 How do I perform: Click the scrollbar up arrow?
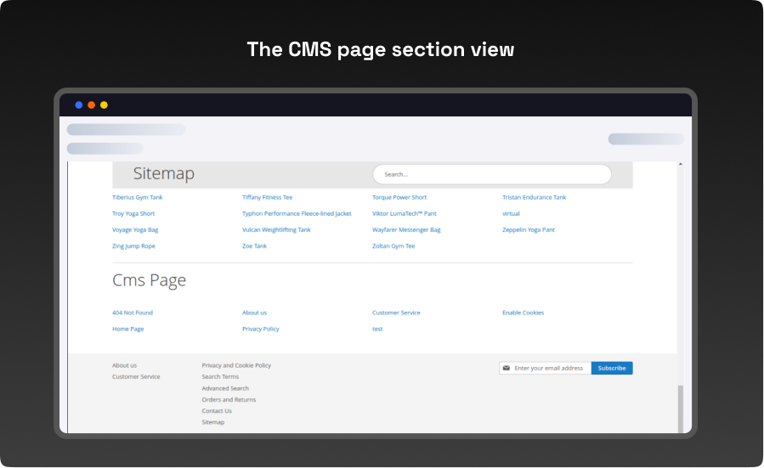click(680, 163)
